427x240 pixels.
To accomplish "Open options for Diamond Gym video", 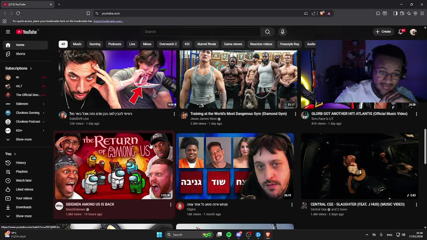I will point(295,114).
